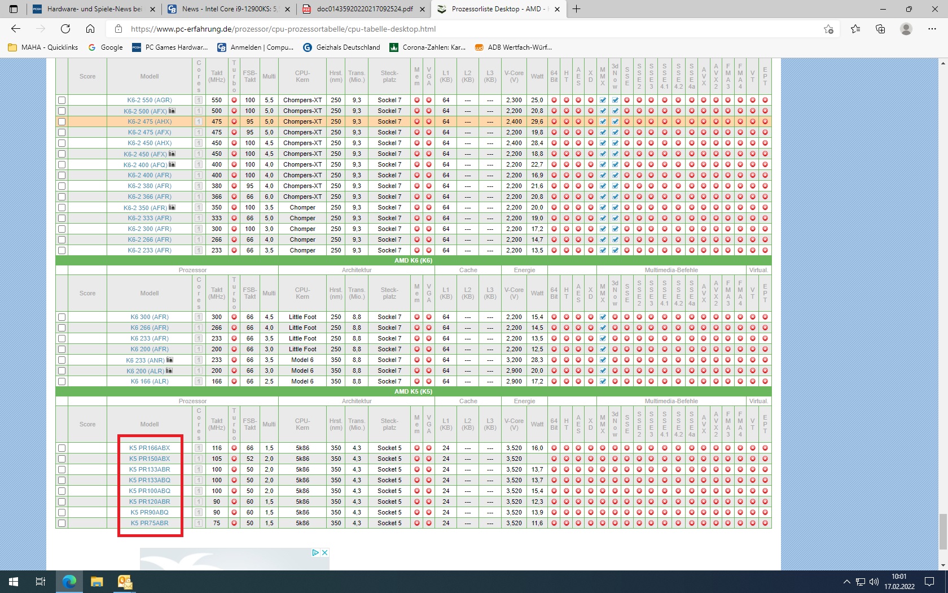Open photo icon next to K6-2 350 (AFR)
This screenshot has height=593, width=948.
[x=172, y=207]
